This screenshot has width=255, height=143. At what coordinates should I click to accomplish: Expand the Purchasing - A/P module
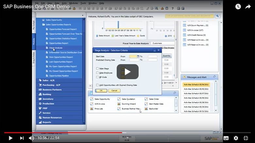point(51,85)
